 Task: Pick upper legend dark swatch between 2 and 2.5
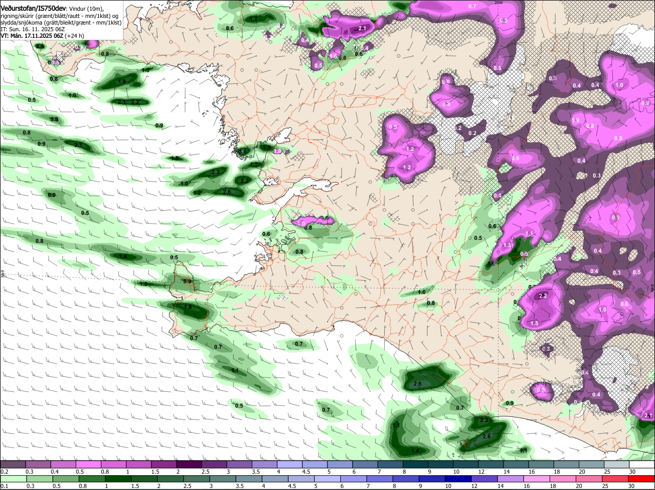(189, 463)
